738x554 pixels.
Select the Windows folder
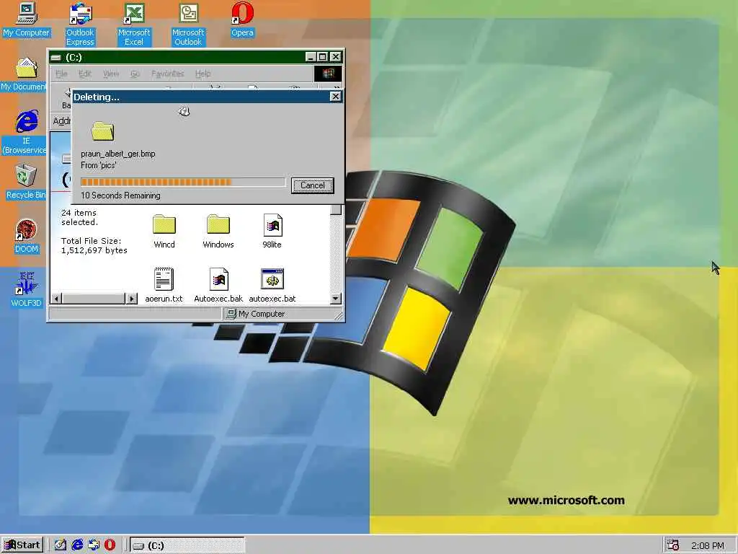coord(218,232)
